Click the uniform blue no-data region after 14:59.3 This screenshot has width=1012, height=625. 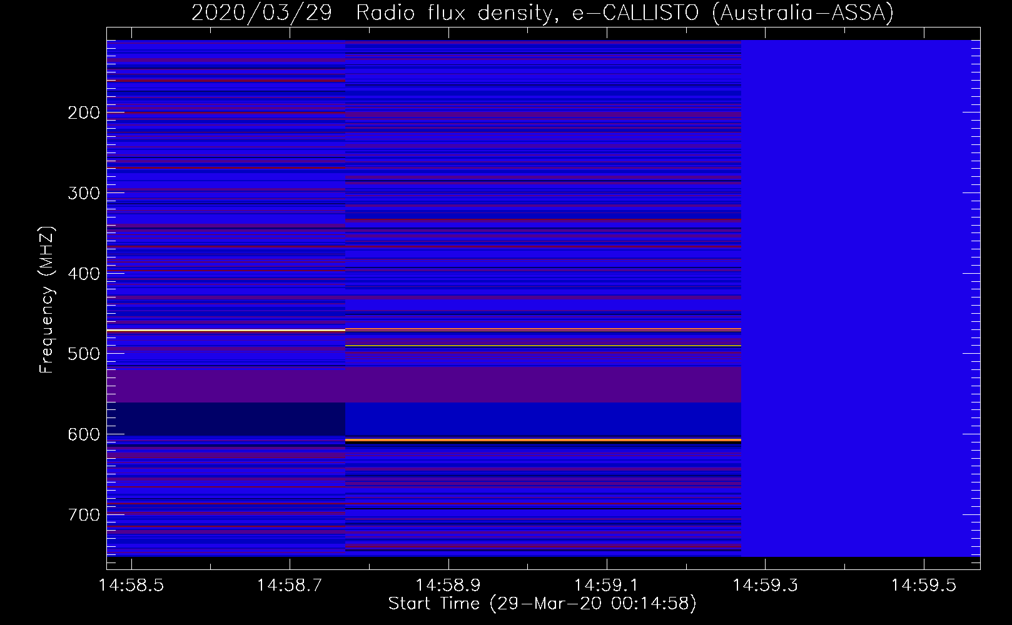861,299
